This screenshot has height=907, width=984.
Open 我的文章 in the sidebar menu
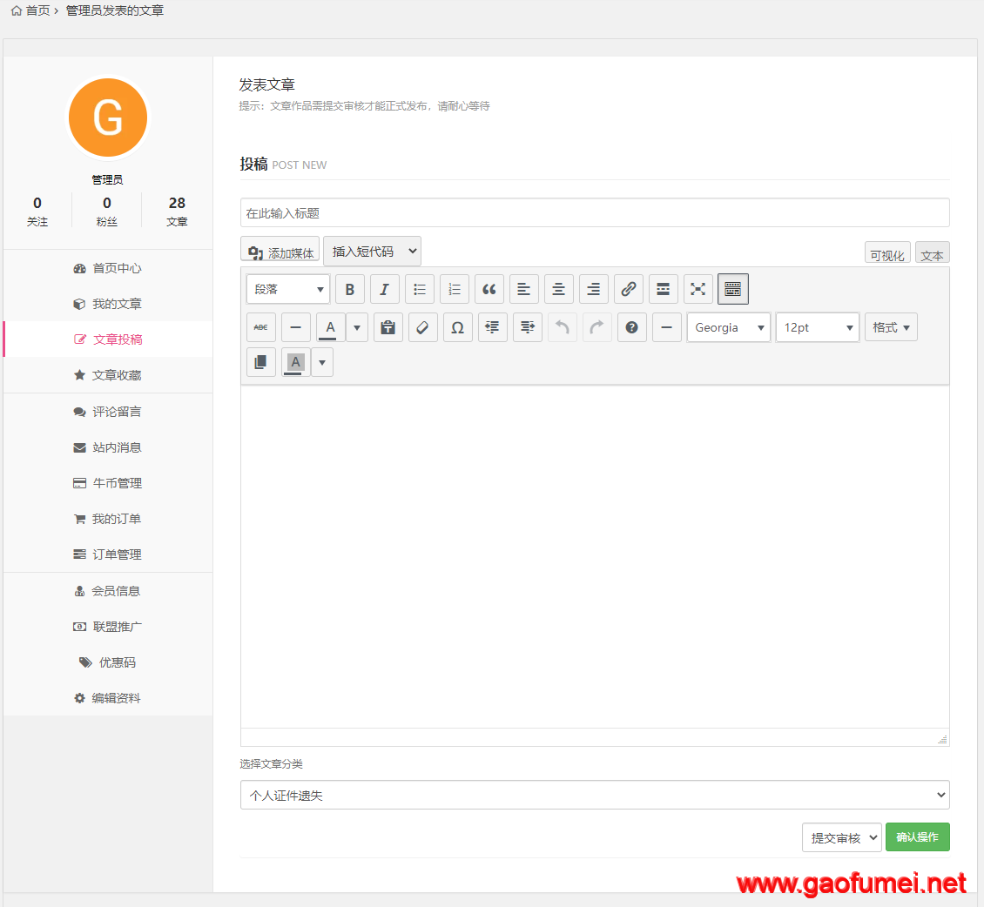point(117,304)
